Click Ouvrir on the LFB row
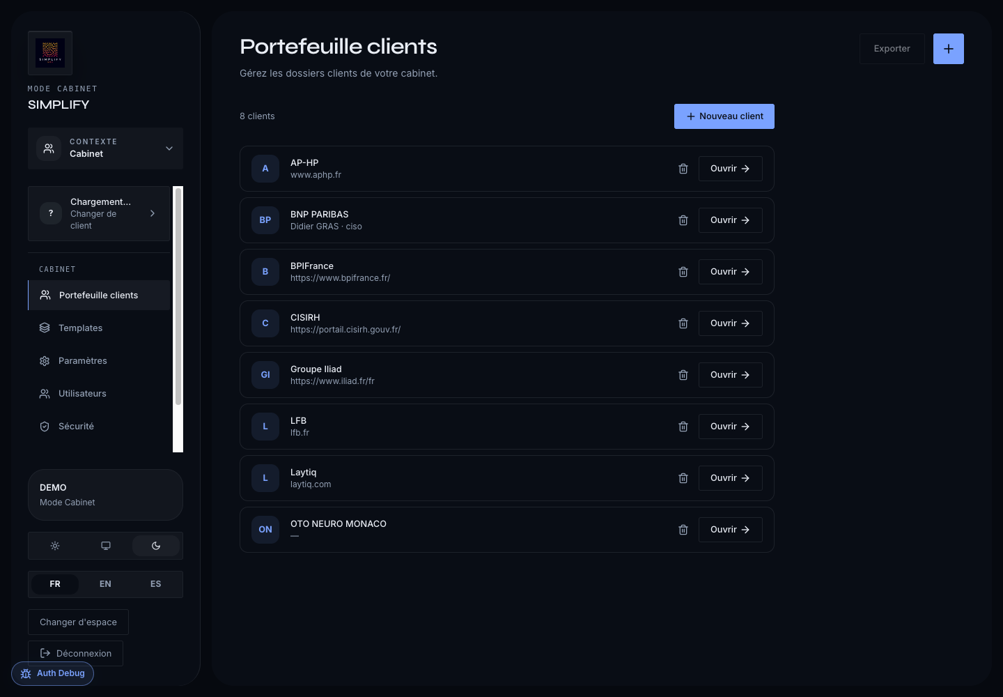This screenshot has width=1003, height=697. pos(731,427)
